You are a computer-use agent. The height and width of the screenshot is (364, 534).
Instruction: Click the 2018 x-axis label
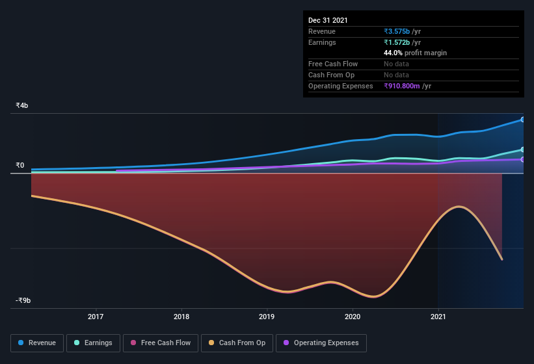coord(181,317)
